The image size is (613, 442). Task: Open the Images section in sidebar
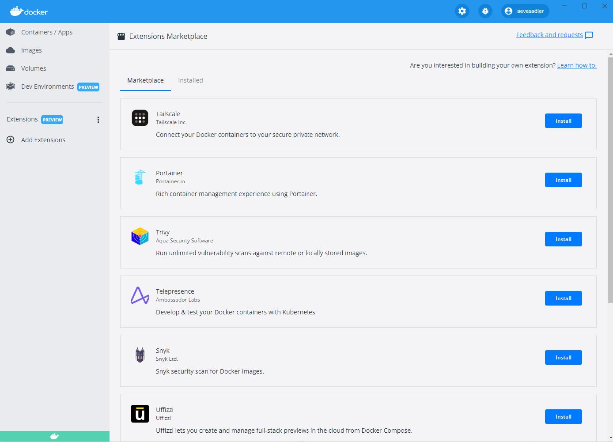point(55,50)
